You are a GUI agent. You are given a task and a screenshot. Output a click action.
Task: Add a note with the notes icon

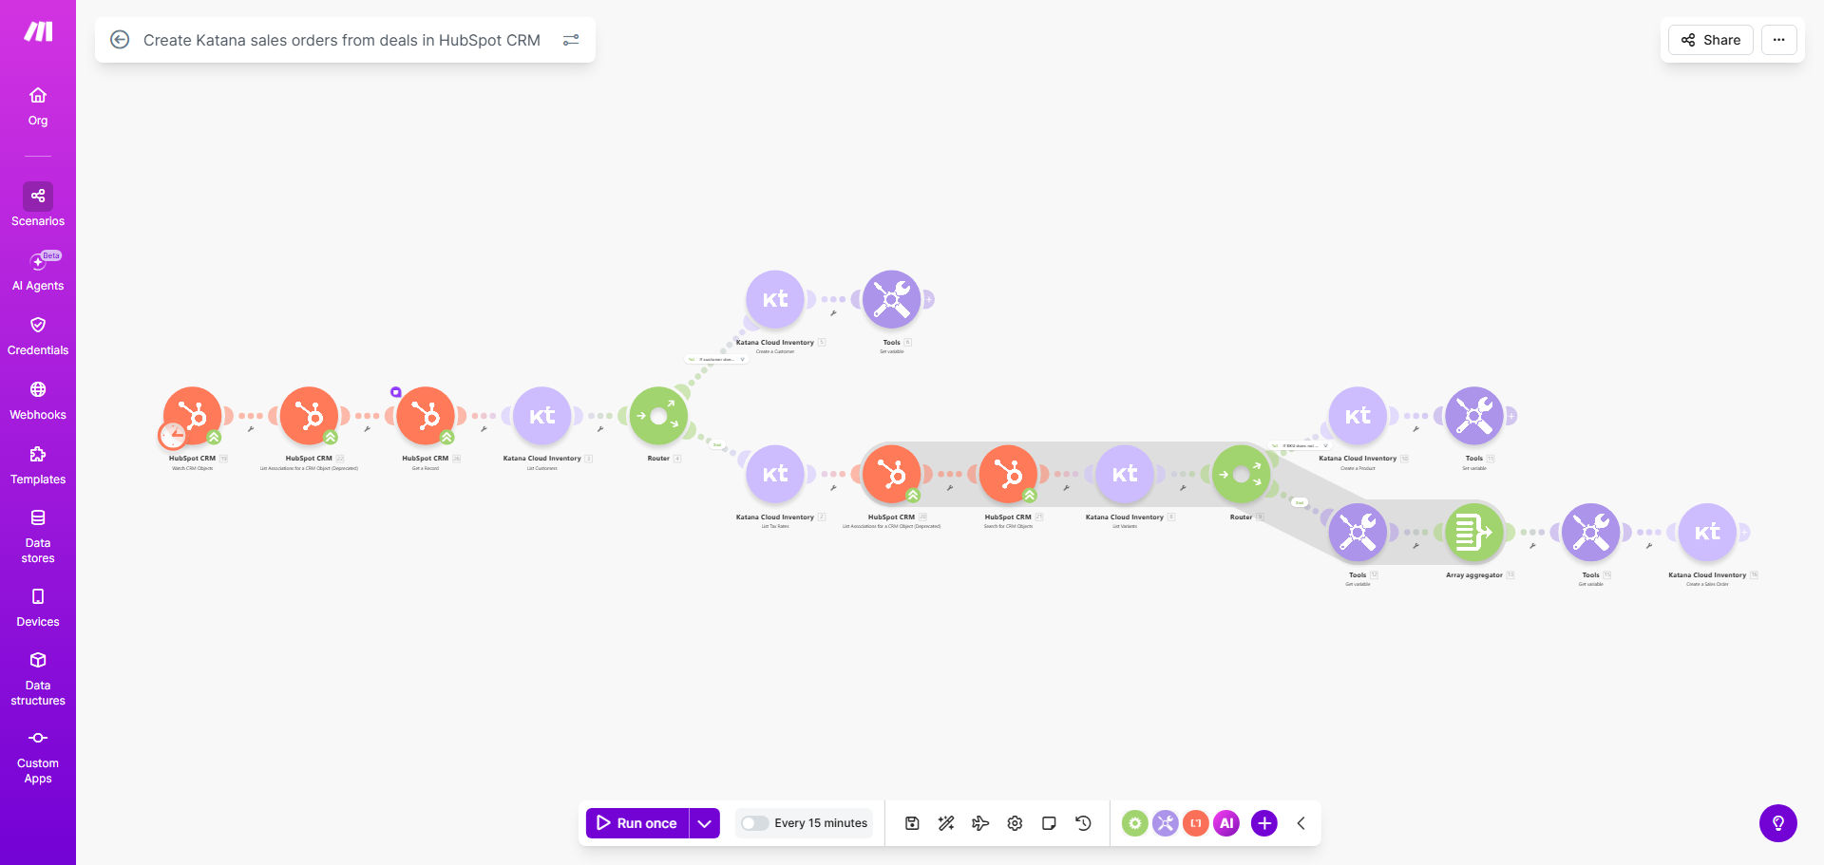[1049, 823]
